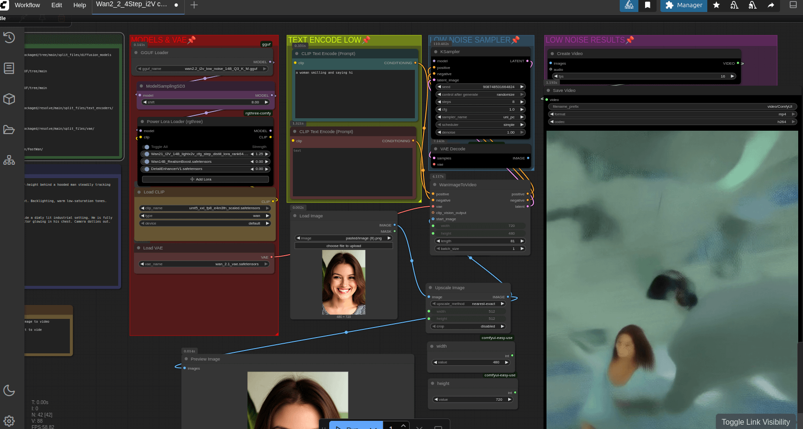This screenshot has height=429, width=803.
Task: Open the Manager button
Action: 684,5
